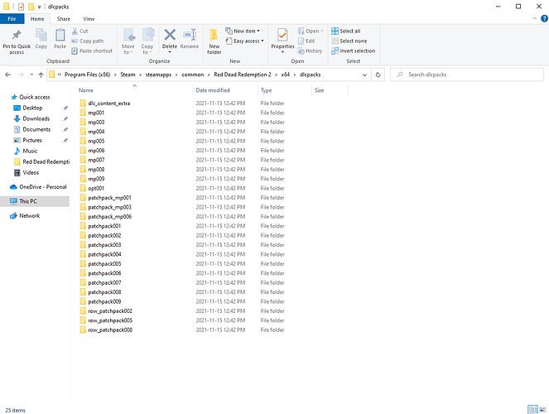
Task: Click the Copy icon in Clipboard group
Action: pos(41,35)
